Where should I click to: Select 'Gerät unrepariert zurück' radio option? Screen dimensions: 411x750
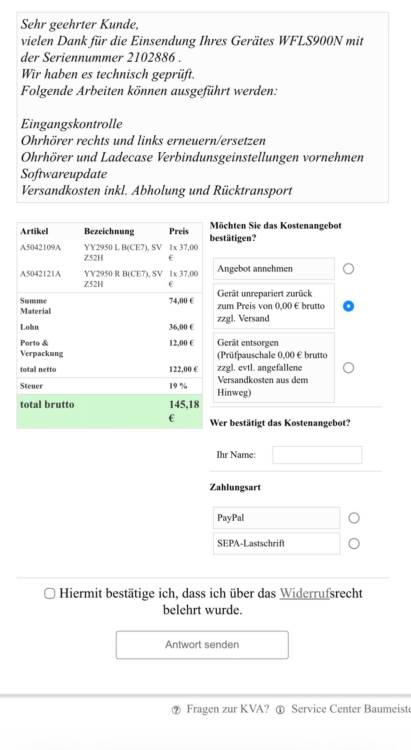(348, 306)
